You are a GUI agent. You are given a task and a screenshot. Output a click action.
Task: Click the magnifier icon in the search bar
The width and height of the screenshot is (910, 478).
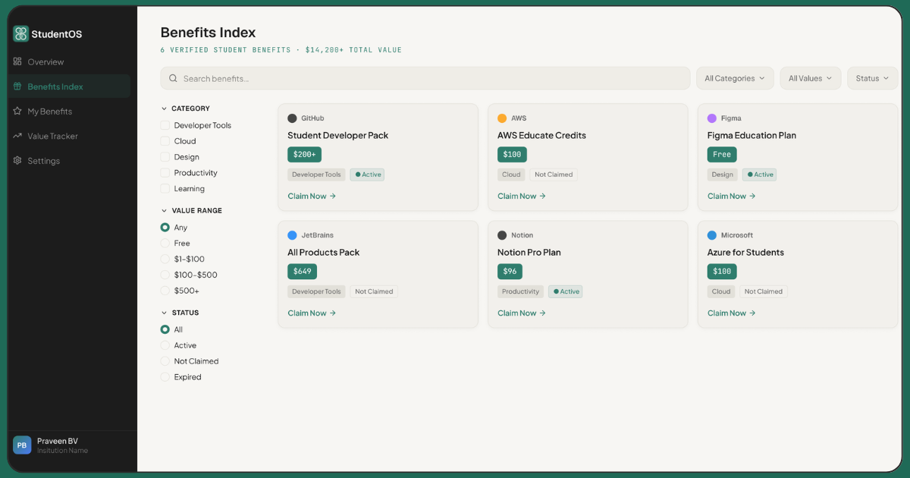172,77
